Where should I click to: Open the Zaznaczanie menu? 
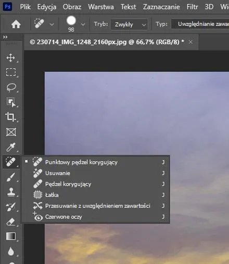(x=161, y=7)
